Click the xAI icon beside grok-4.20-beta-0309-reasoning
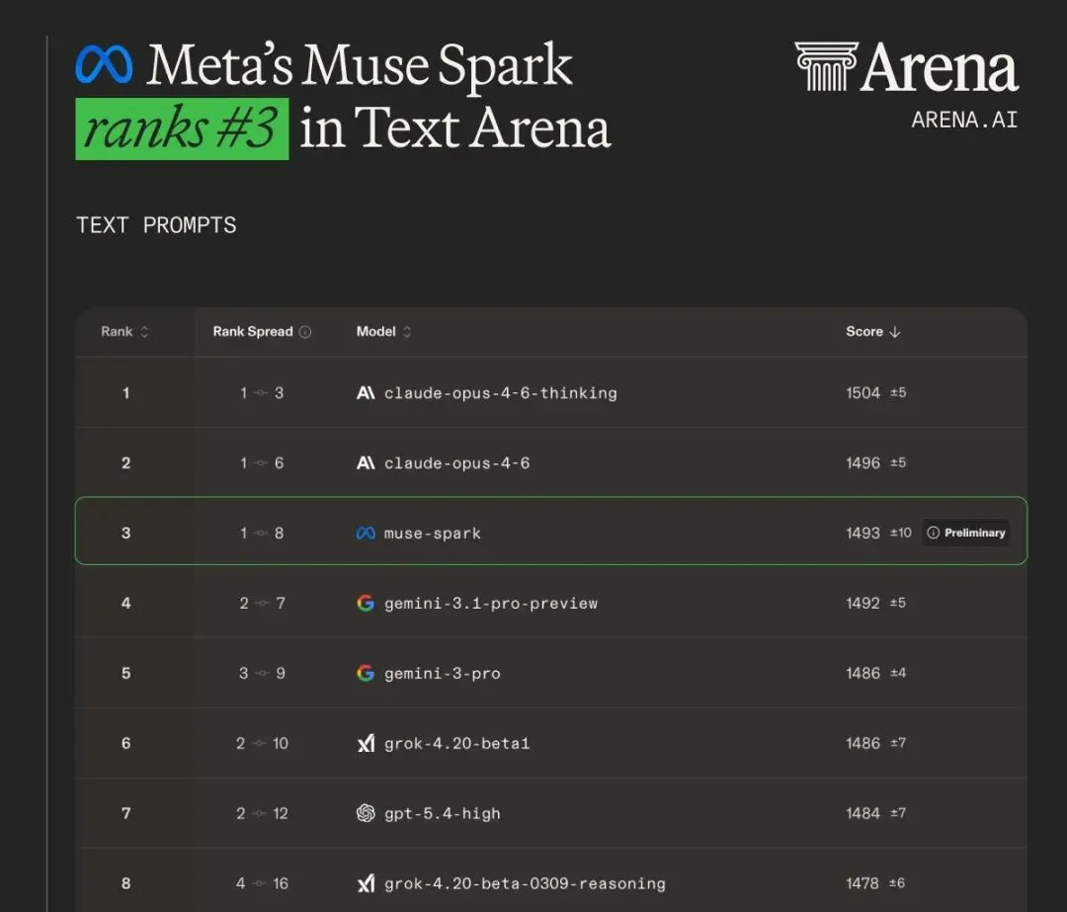 tap(366, 884)
